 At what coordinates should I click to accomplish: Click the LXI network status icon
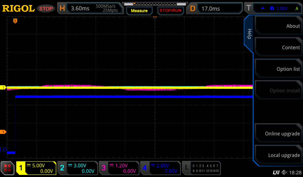[x=276, y=172]
